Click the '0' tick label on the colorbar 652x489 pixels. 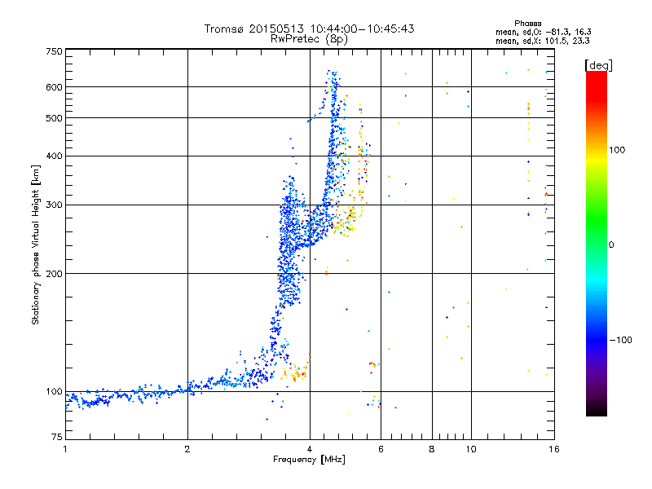[x=611, y=245]
